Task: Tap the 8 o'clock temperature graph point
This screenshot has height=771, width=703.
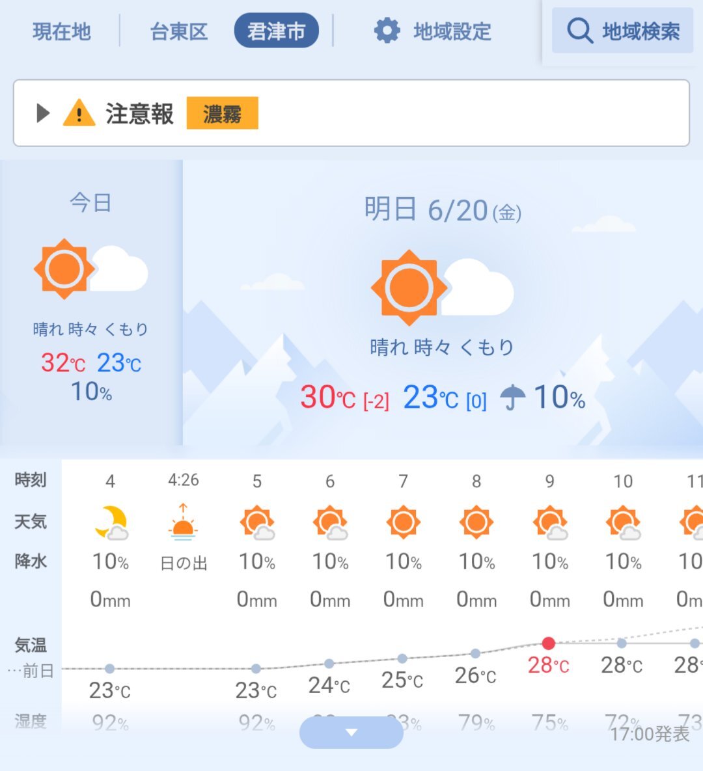Action: (475, 653)
